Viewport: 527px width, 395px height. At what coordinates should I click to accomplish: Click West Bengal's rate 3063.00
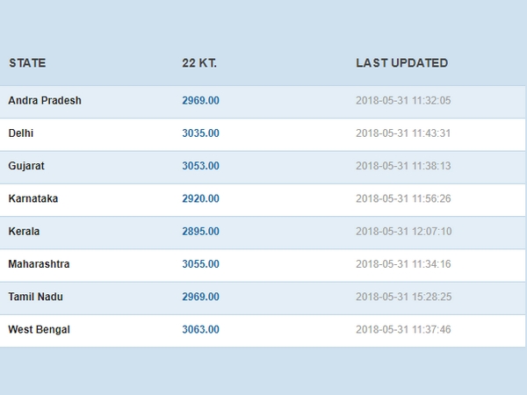pyautogui.click(x=200, y=330)
